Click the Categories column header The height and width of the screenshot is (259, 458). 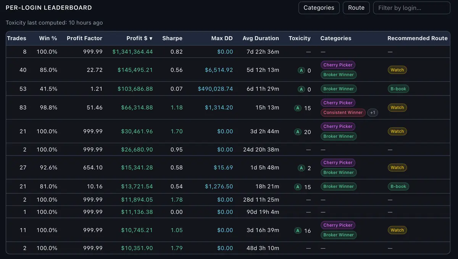[336, 38]
